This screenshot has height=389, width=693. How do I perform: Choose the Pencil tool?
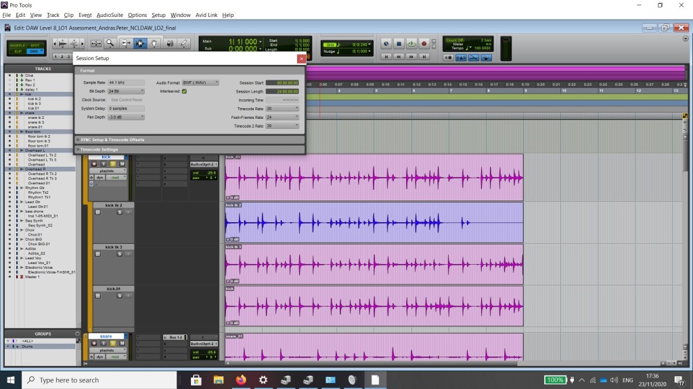pos(183,43)
